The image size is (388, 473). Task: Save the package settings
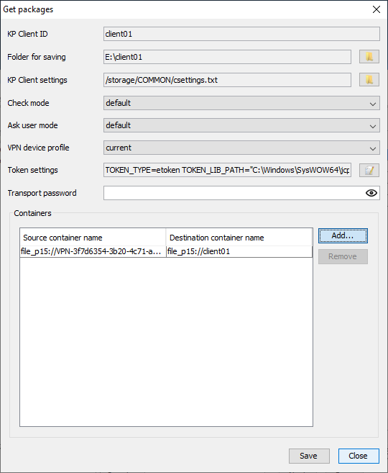[x=309, y=456]
